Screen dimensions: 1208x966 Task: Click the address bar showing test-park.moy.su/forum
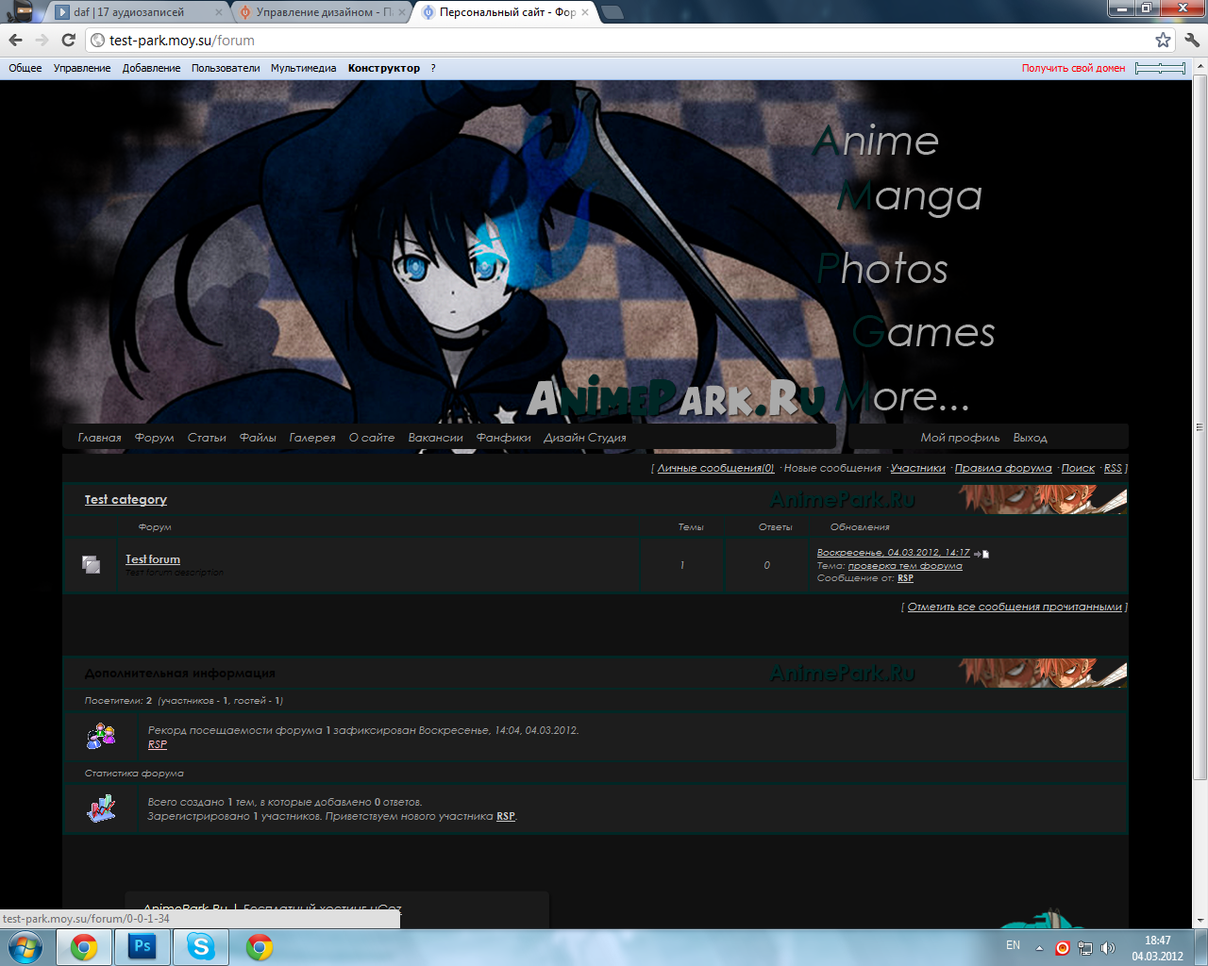tap(623, 40)
